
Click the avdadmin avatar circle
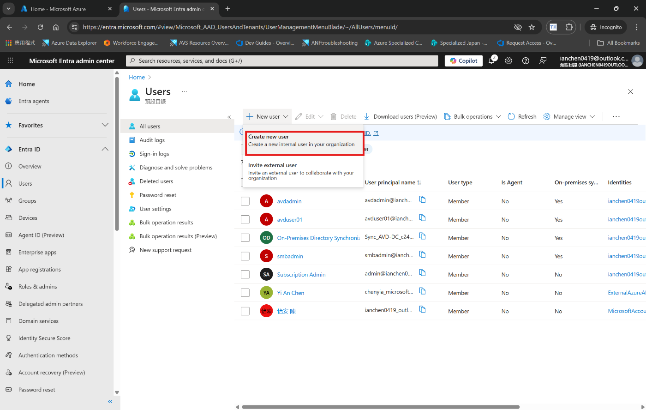(x=266, y=201)
